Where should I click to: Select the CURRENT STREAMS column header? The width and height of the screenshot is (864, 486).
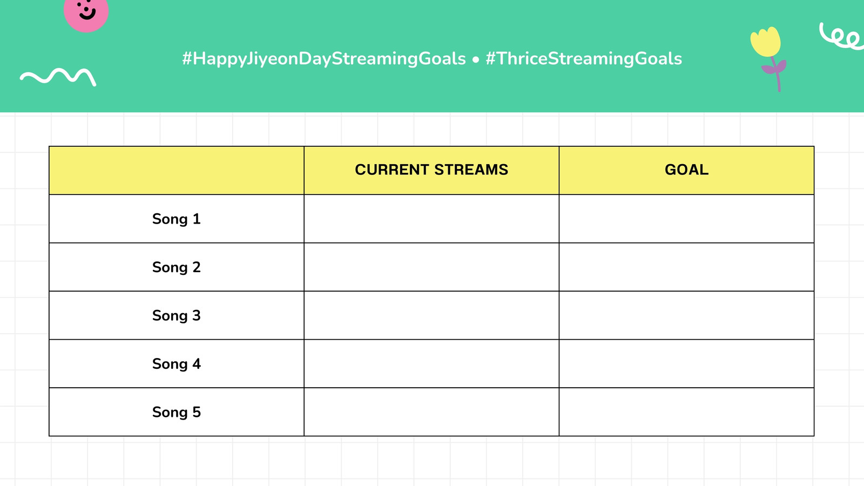pos(431,170)
